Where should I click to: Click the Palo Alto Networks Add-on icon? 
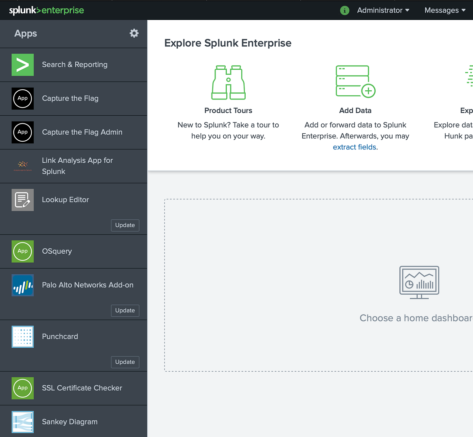click(23, 285)
